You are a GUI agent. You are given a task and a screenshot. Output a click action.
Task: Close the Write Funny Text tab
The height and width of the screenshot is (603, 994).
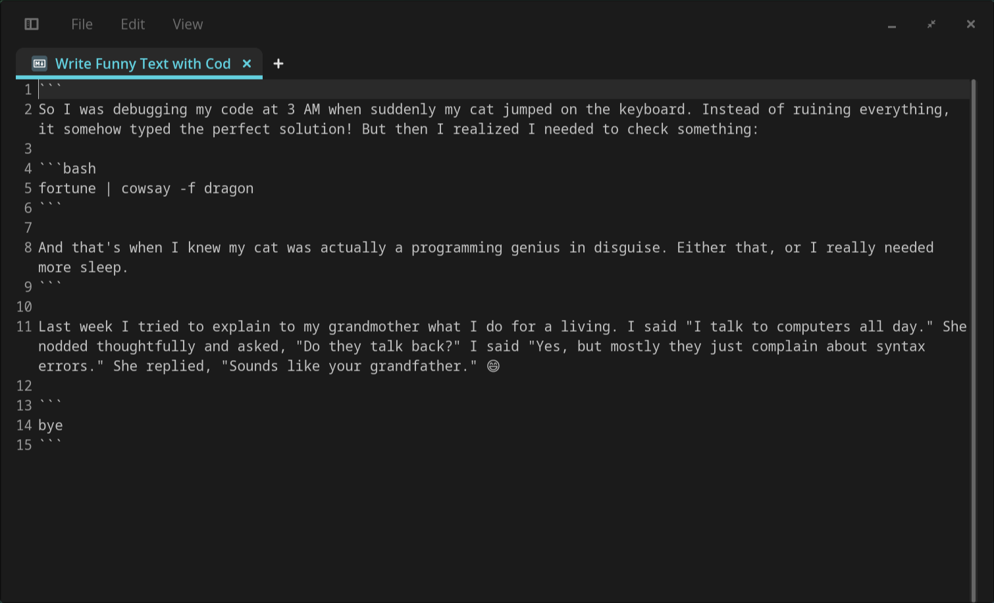click(x=247, y=64)
